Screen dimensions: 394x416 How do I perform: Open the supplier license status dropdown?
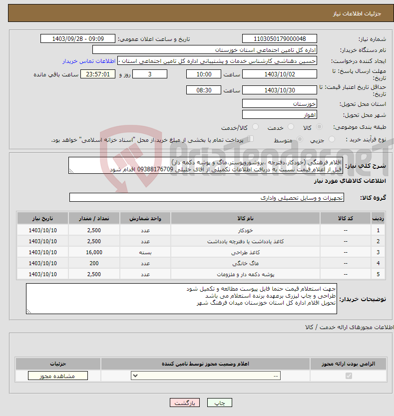click(206, 376)
